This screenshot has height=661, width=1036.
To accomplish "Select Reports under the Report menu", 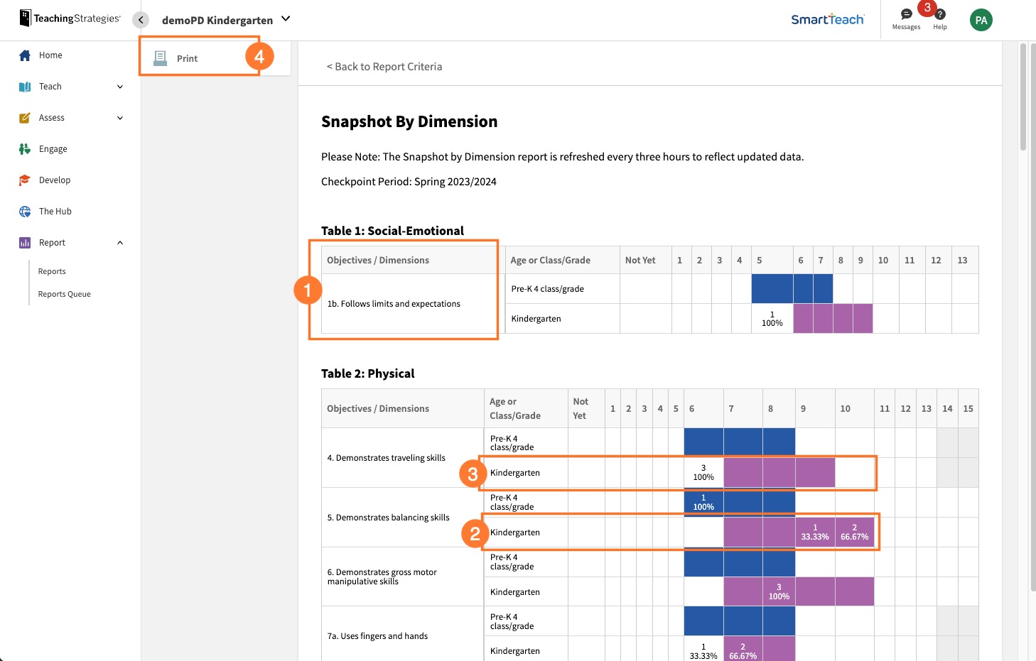I will pos(51,271).
